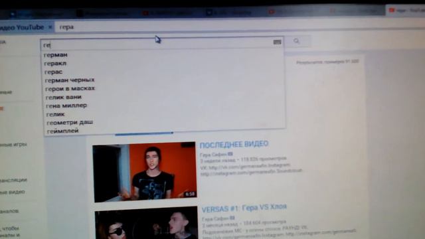
Task: Switch to the Видео YouTube browser tab
Action: tap(23, 27)
